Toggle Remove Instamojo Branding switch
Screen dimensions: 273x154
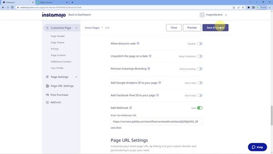click(x=200, y=69)
